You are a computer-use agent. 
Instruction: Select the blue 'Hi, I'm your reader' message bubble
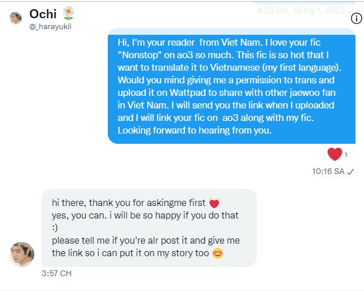click(232, 86)
